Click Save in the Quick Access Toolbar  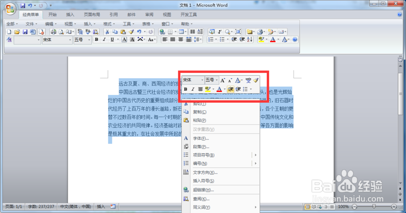pos(23,5)
